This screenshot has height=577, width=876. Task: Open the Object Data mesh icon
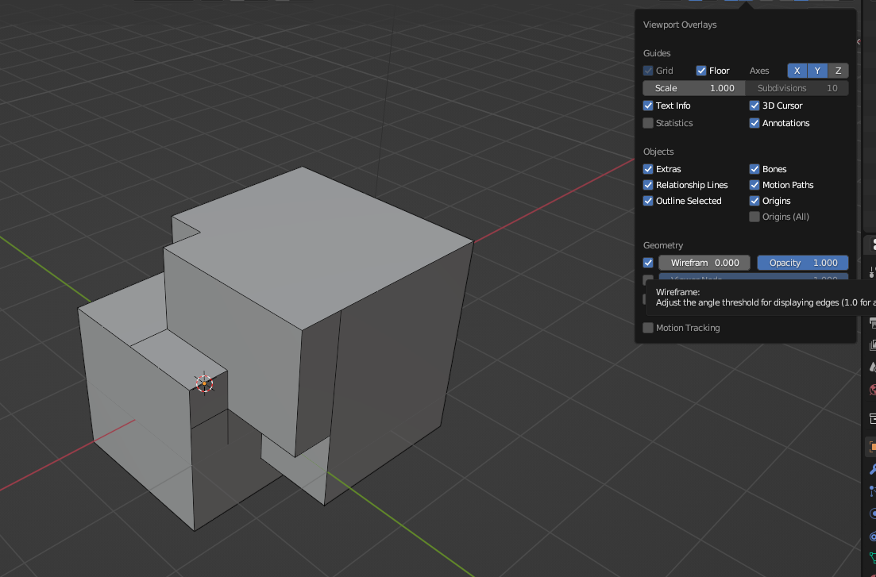871,558
